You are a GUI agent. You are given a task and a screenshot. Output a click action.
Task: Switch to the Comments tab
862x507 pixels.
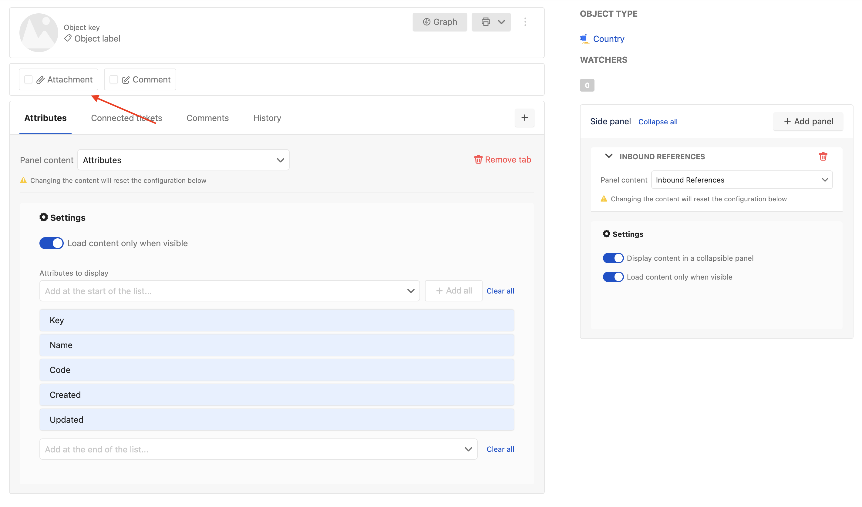click(208, 118)
